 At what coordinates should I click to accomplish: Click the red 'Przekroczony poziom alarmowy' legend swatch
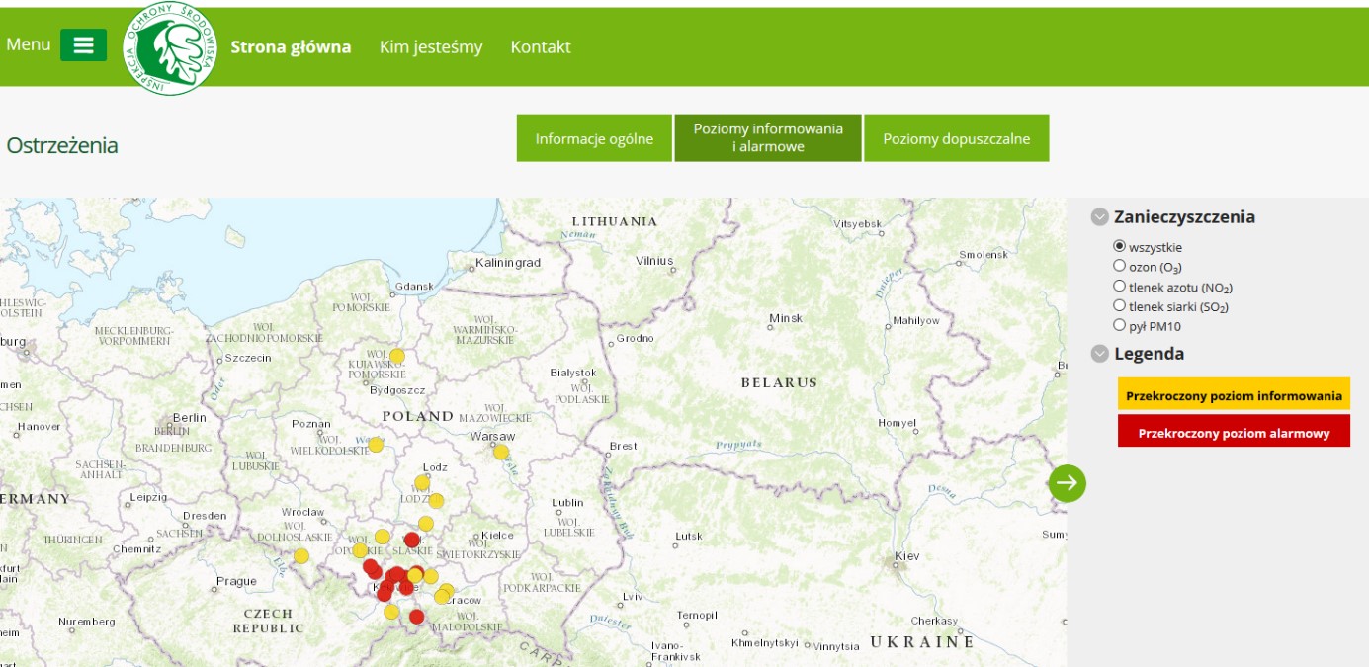click(x=1234, y=432)
